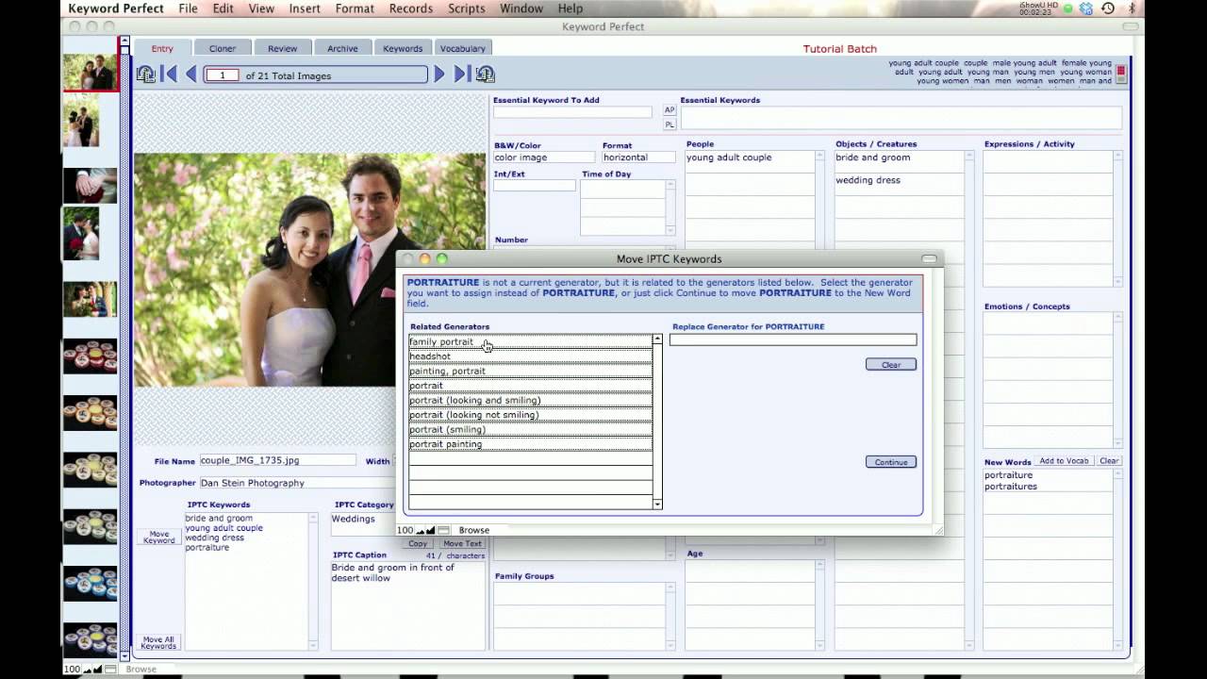Click Replace Generator for PORTRAITURE field
This screenshot has height=679, width=1207.
[792, 340]
